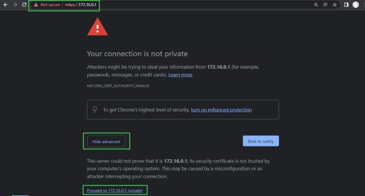
Task: Open the browser side panel
Action: tap(346, 5)
